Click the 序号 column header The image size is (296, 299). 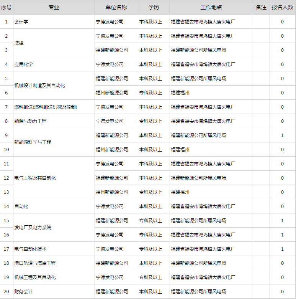(x=7, y=7)
